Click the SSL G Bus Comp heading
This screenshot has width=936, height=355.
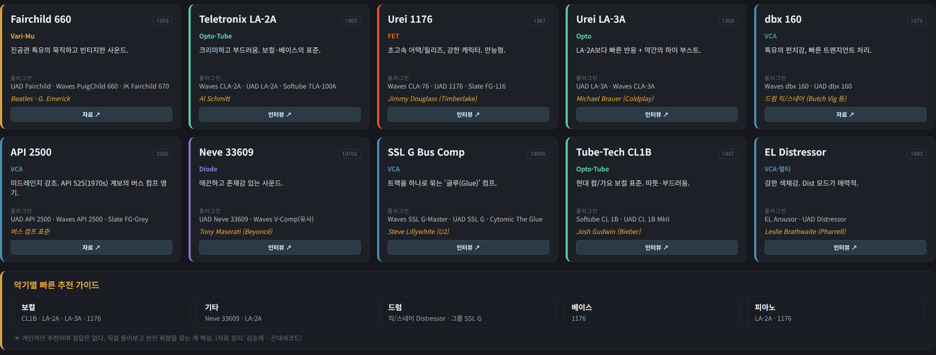[426, 152]
